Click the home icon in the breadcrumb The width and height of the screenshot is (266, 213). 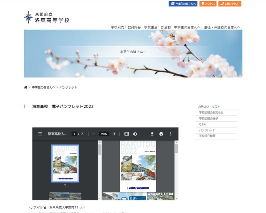(x=26, y=87)
